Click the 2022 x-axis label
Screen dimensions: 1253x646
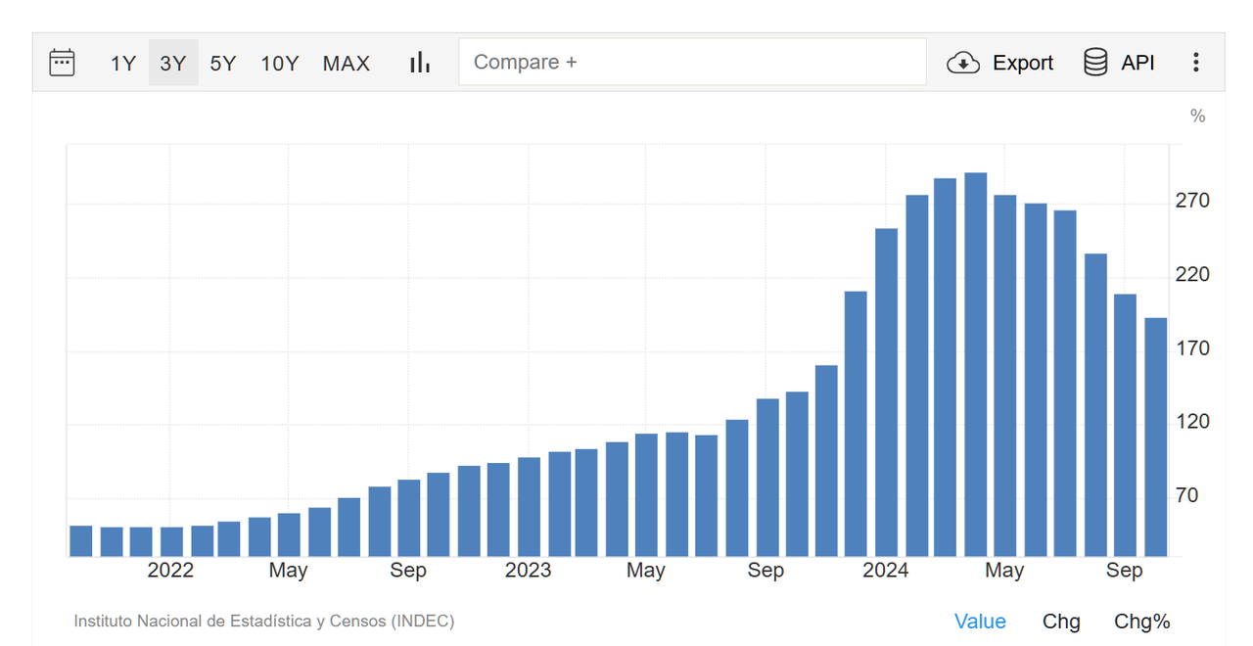pos(170,571)
